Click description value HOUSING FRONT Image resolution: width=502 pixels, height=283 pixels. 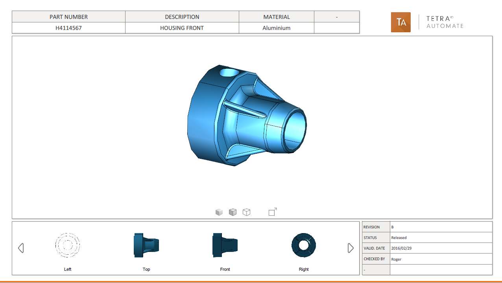click(182, 28)
